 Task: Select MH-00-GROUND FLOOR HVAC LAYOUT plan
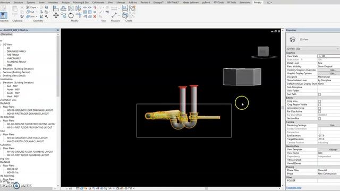coord(27,138)
